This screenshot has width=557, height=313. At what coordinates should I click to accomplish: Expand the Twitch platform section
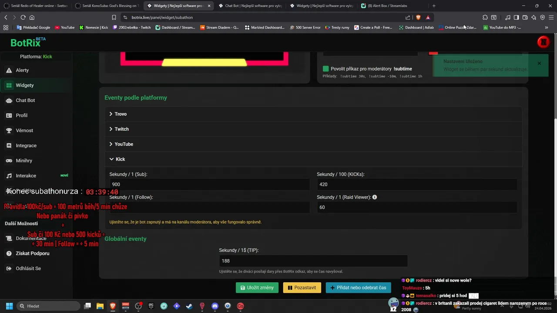pos(313,129)
